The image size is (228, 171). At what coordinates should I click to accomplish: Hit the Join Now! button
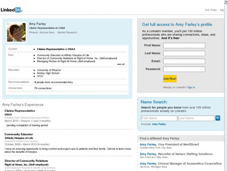coord(170,78)
